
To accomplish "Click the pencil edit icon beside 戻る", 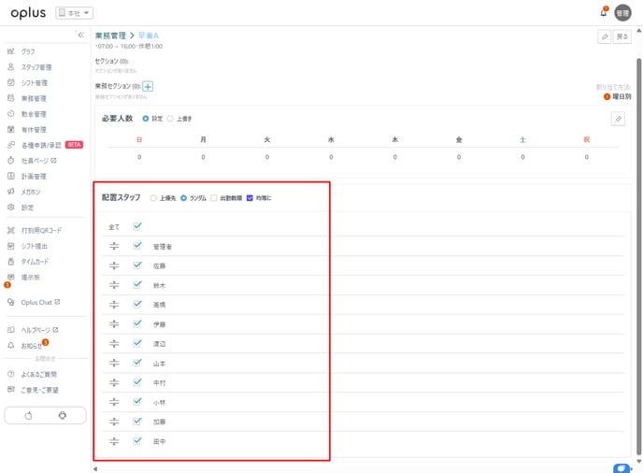I will (605, 36).
